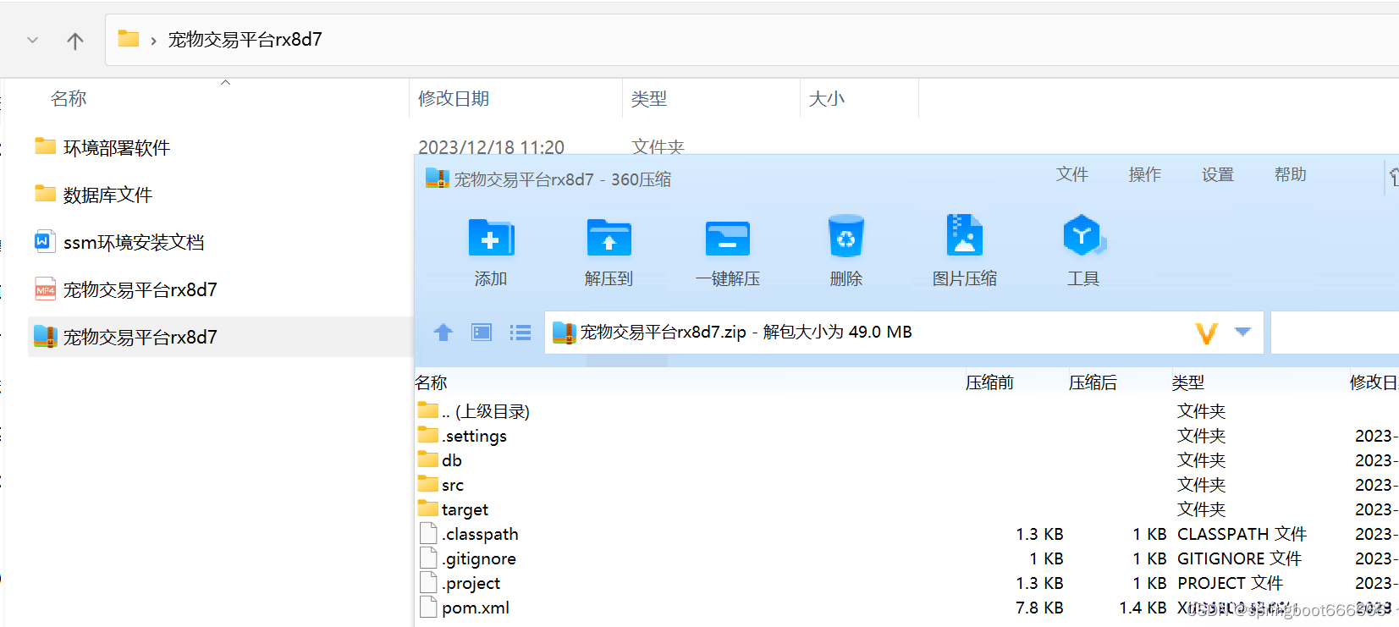1399x627 pixels.
Task: Click the search box right of path bar
Action: click(x=1336, y=332)
